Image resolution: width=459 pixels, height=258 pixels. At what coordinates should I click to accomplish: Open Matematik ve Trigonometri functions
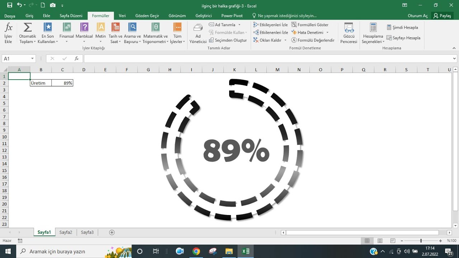pyautogui.click(x=155, y=33)
